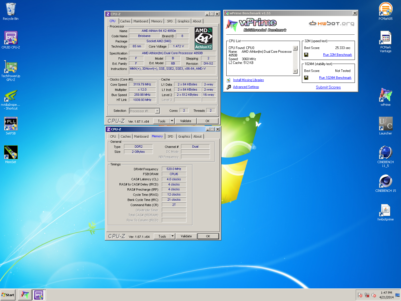Switch to Memory tab in top CPU-Z
The height and width of the screenshot is (301, 401).
[157, 21]
